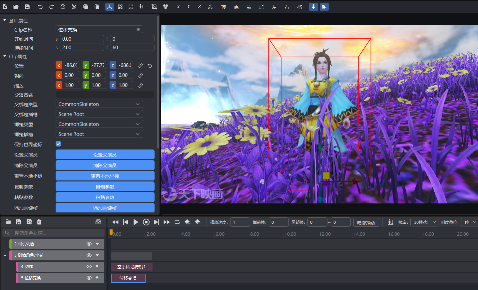
Task: Click the 重置本地坐标 button
Action: tap(105, 176)
